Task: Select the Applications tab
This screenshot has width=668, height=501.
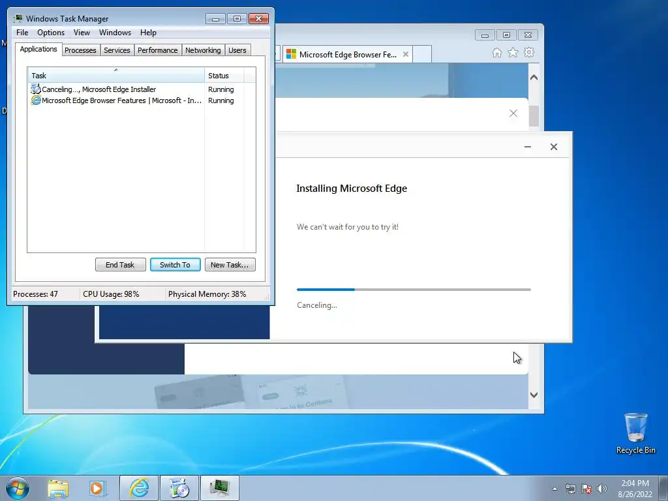Action: click(x=38, y=49)
